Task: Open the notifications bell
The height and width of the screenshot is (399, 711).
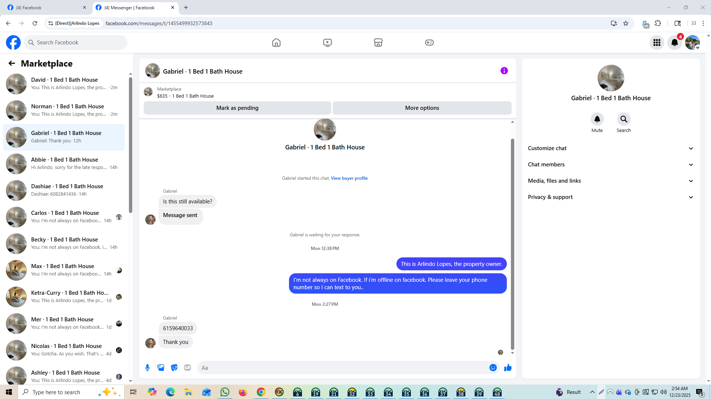Action: tap(674, 43)
